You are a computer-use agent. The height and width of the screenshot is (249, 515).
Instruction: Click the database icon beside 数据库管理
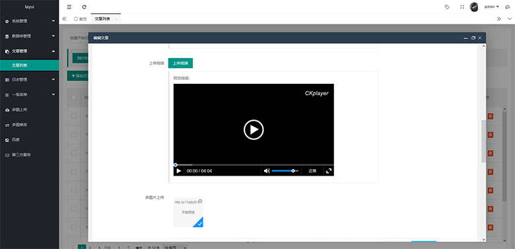[7, 36]
